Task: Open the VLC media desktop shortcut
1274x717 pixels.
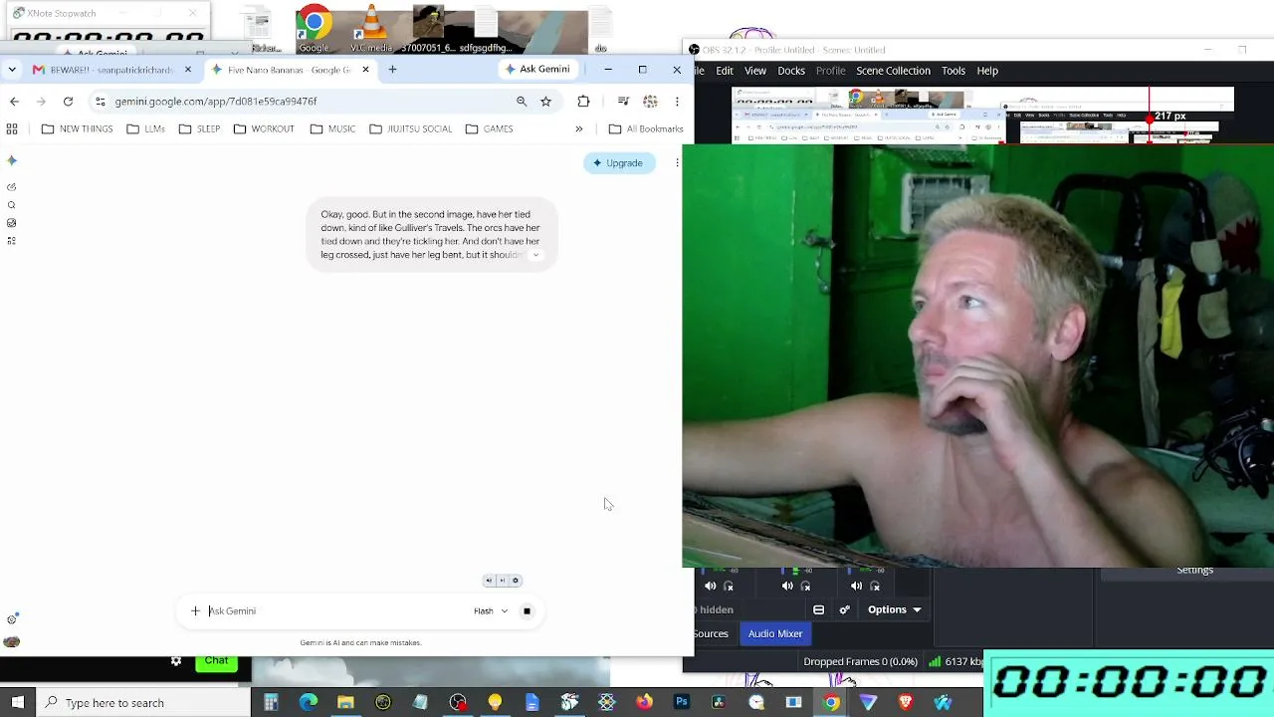Action: coord(371,30)
